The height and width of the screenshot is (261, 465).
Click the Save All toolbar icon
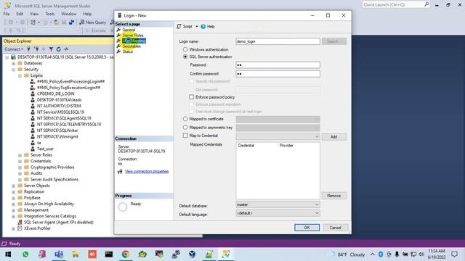point(71,22)
